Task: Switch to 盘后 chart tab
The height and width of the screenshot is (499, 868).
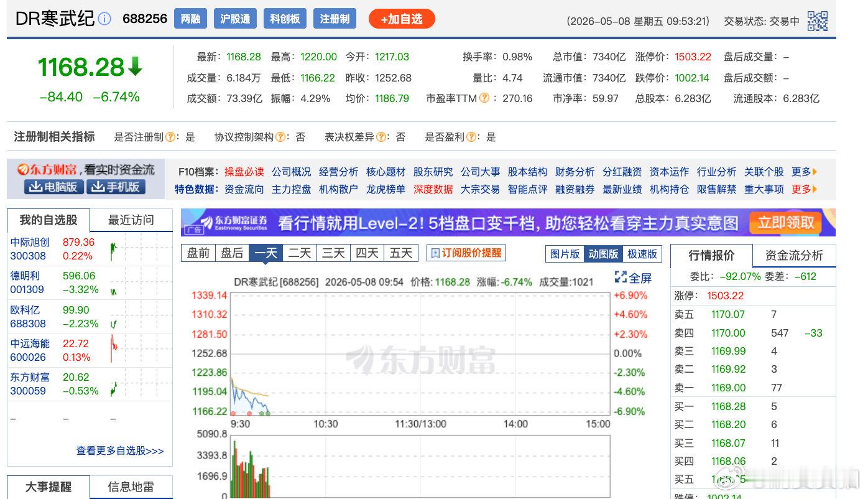Action: [x=232, y=253]
